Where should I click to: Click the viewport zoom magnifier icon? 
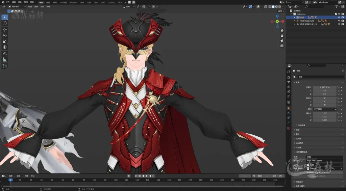282,31
